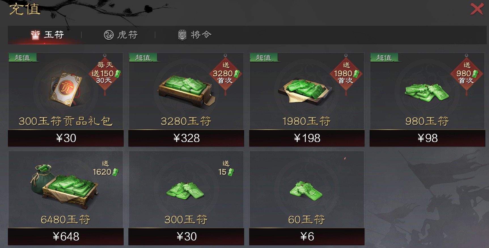
Task: Buy the gift pack for ¥30
Action: 66,138
